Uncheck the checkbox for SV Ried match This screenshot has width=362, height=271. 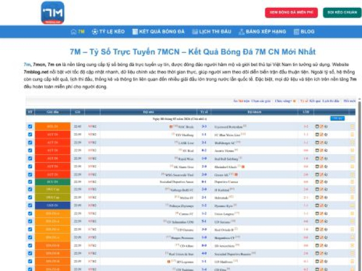point(30,150)
